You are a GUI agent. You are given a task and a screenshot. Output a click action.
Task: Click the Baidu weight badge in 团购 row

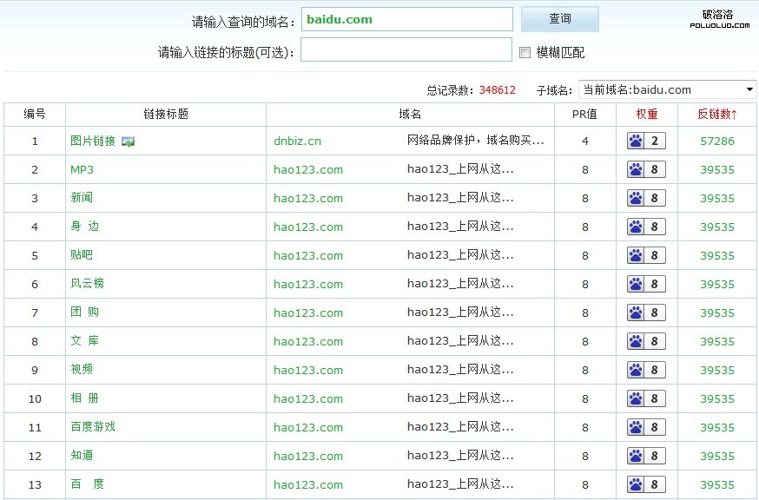coord(646,313)
